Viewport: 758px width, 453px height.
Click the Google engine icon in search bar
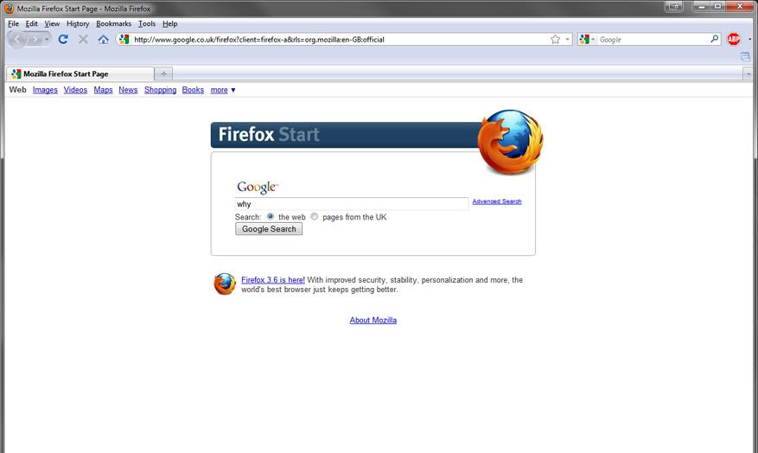584,39
